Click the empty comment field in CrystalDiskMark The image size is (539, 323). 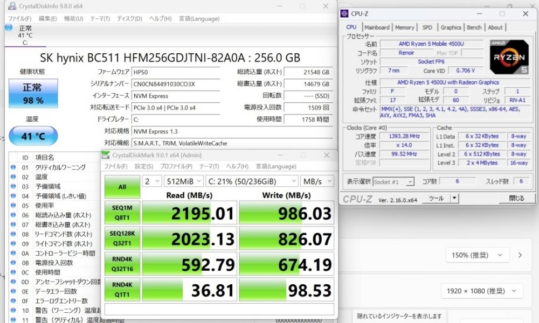tap(219, 309)
